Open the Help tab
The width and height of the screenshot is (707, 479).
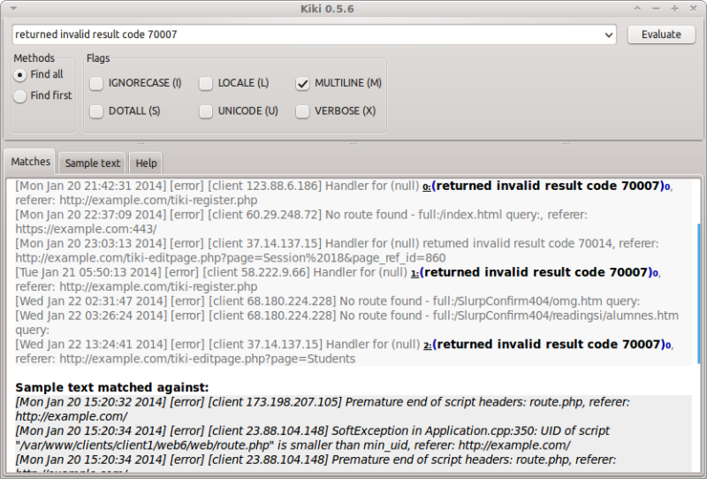point(146,163)
